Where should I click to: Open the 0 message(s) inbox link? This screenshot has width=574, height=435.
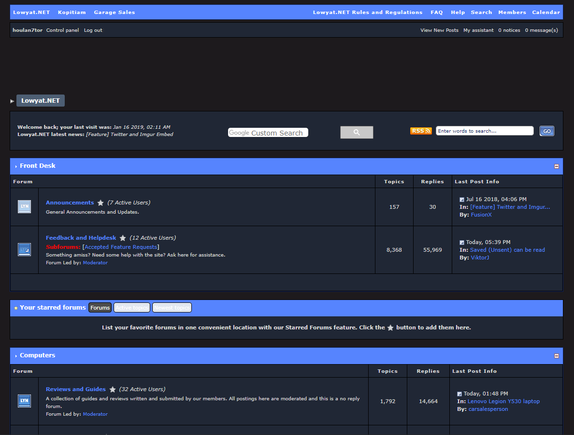pyautogui.click(x=542, y=30)
